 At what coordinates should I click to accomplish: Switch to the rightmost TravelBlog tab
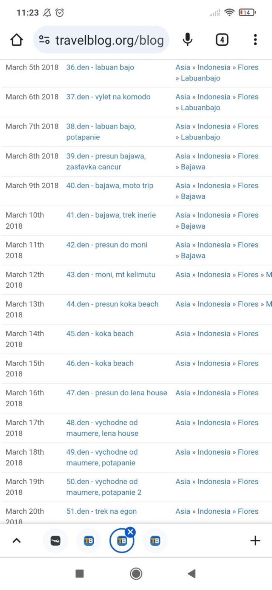(x=155, y=541)
